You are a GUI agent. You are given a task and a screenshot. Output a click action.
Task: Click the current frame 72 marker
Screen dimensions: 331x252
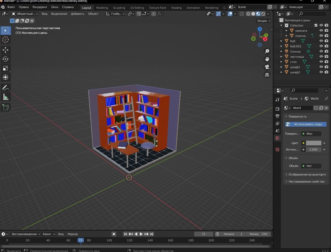click(81, 240)
